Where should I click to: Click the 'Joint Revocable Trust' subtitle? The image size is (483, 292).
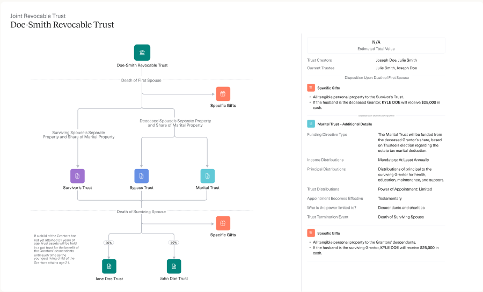coord(38,16)
